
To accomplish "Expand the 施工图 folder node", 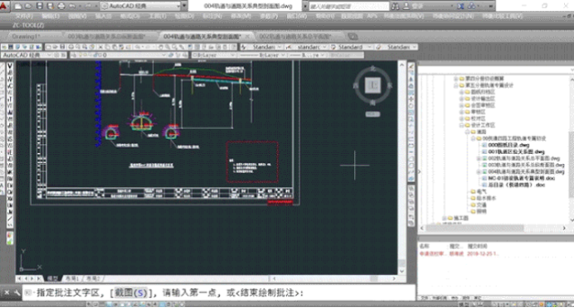I will [444, 218].
